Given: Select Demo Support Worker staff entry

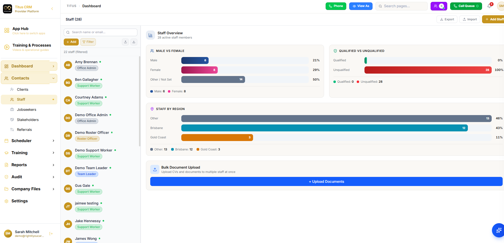Looking at the screenshot, I should [x=100, y=153].
